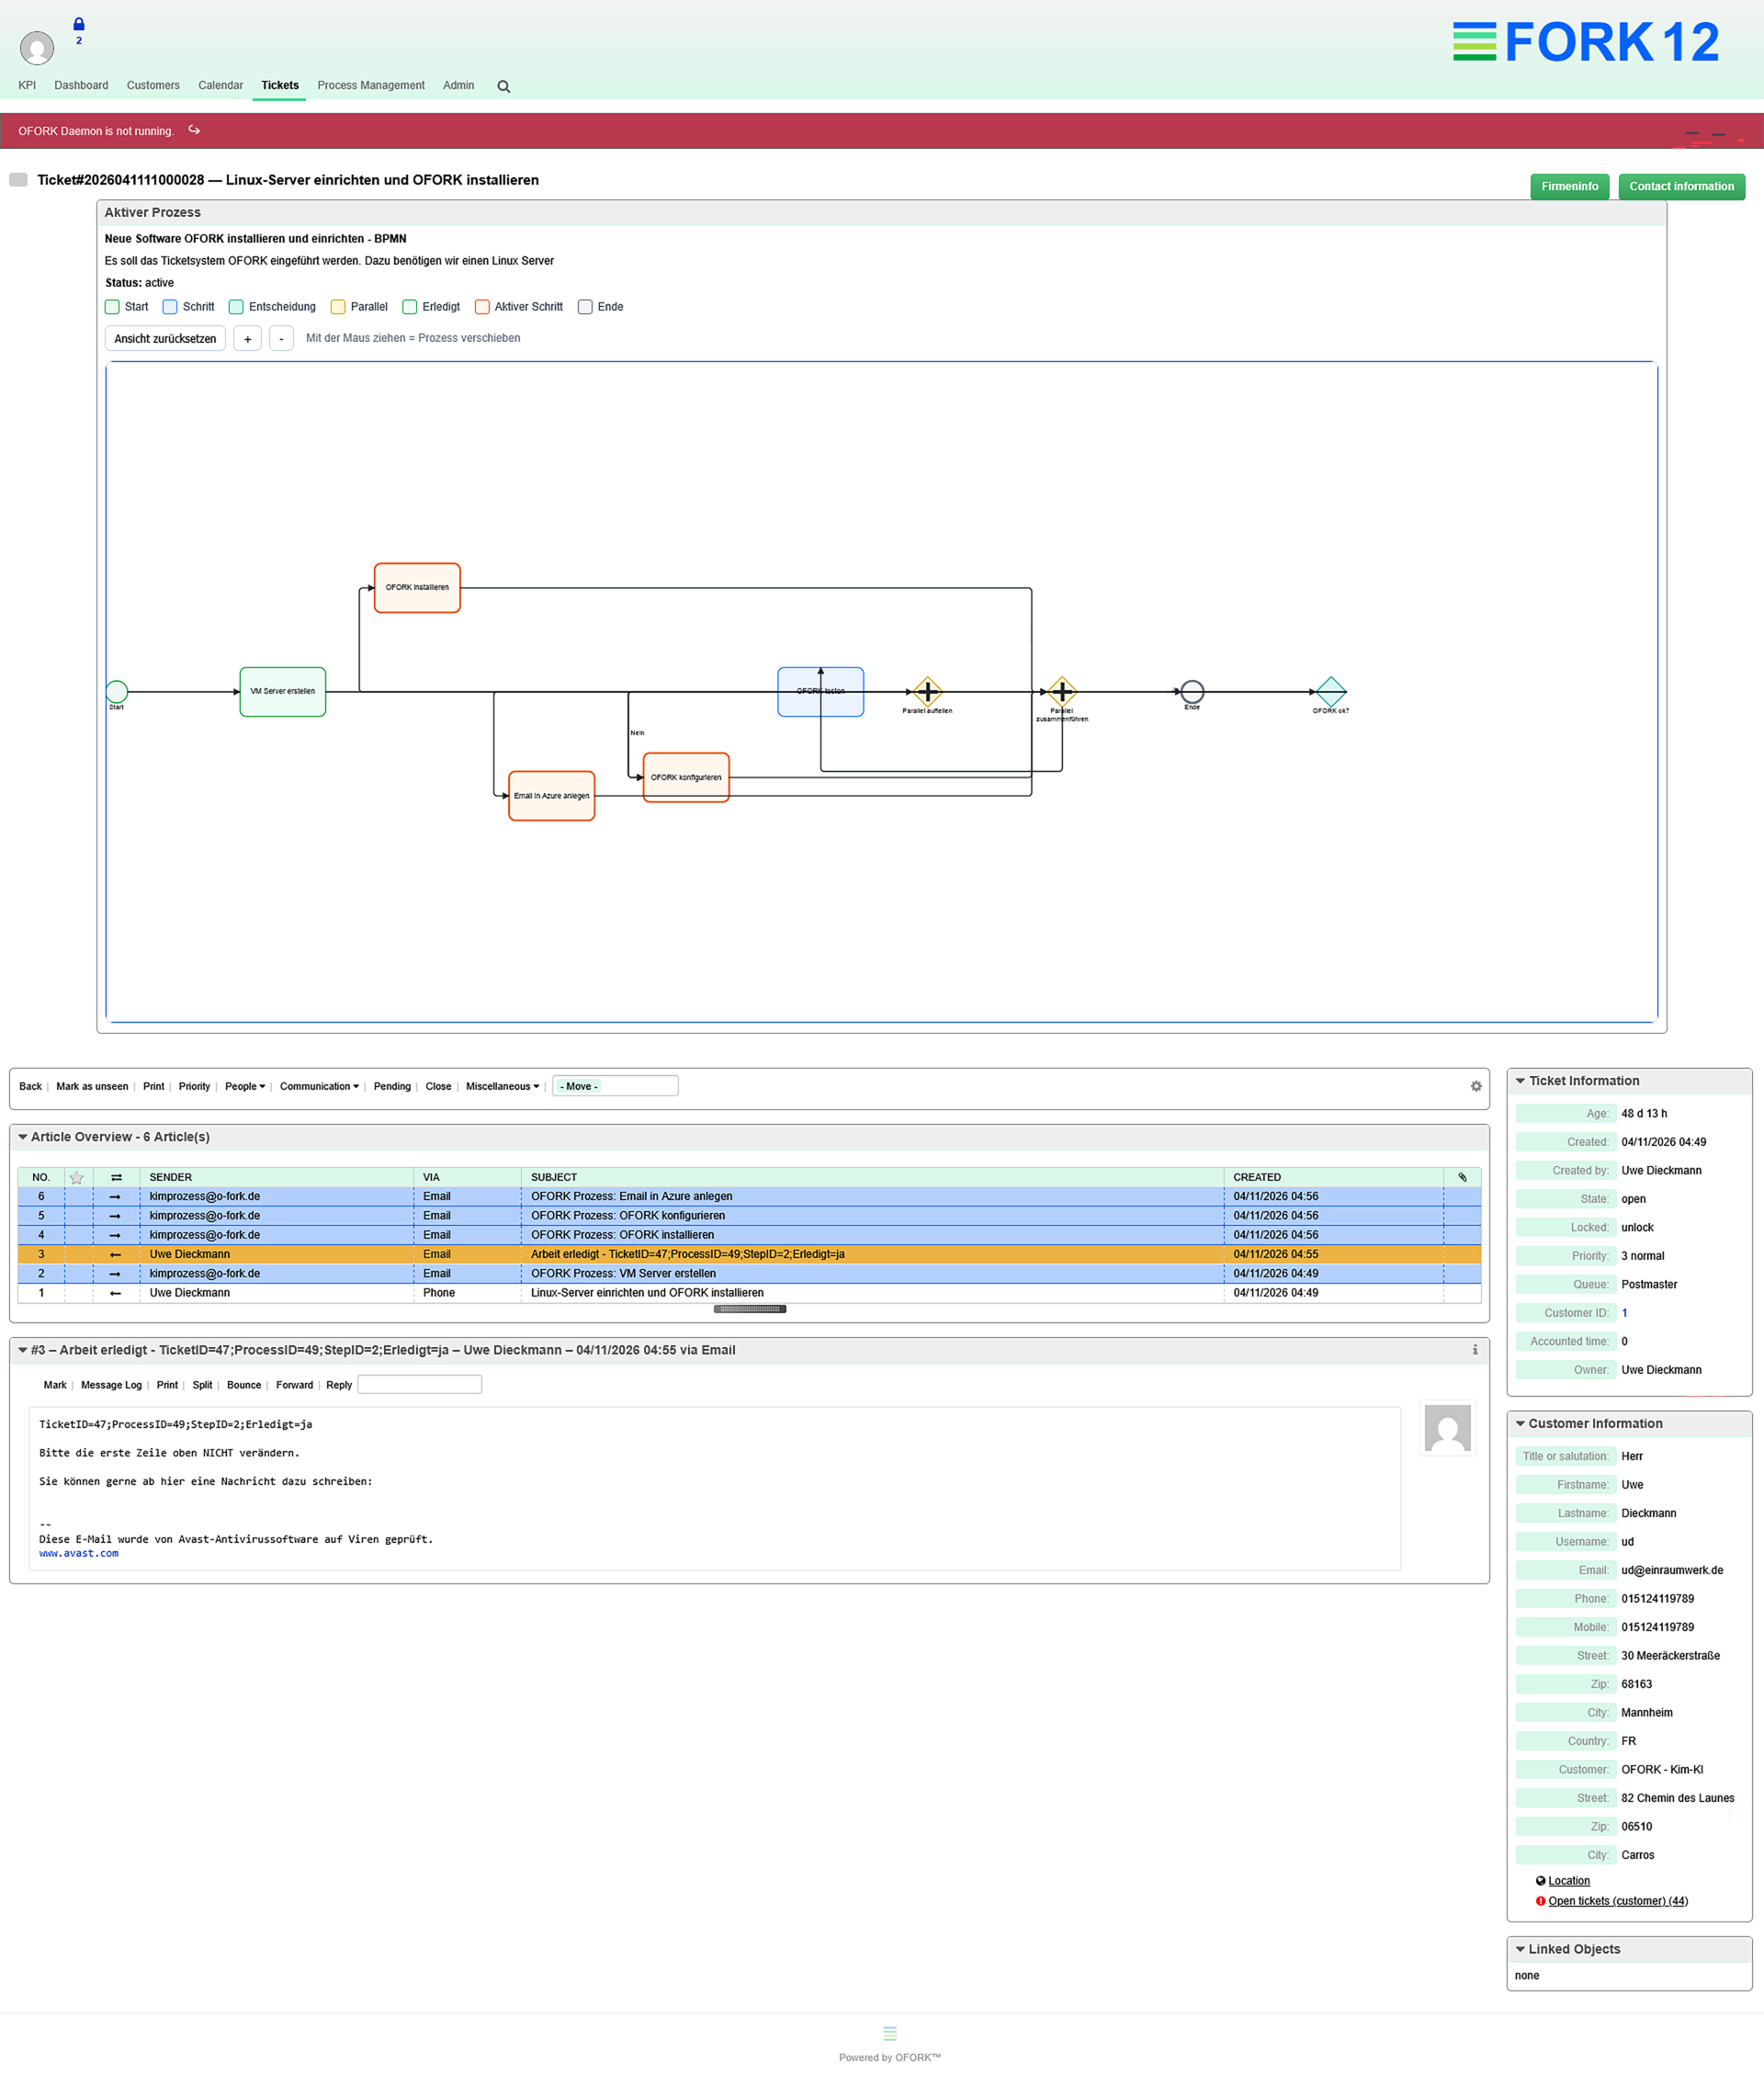Collapse the Customer Information widget
This screenshot has width=1764, height=2074.
point(1520,1424)
